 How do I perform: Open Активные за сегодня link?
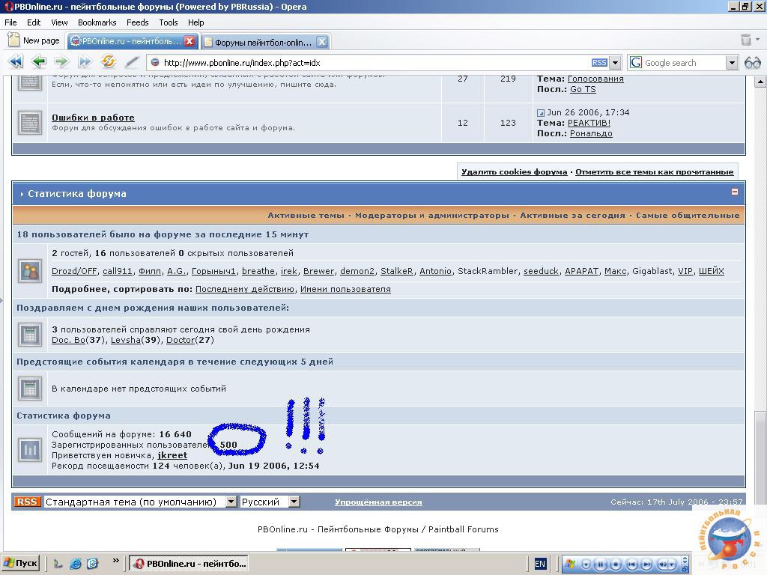(x=572, y=215)
